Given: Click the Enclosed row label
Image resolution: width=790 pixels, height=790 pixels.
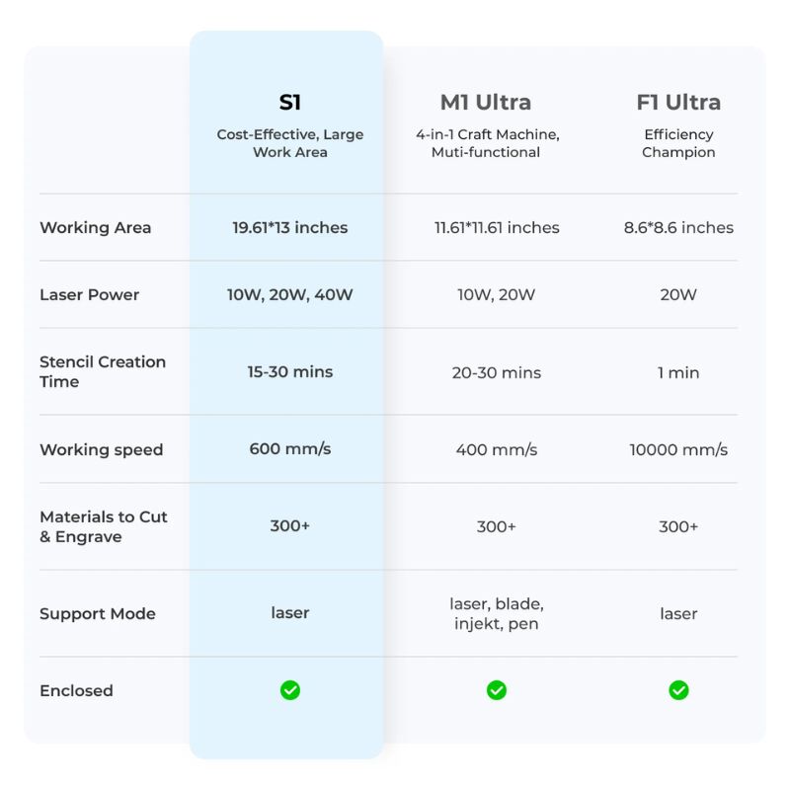Looking at the screenshot, I should [x=76, y=690].
